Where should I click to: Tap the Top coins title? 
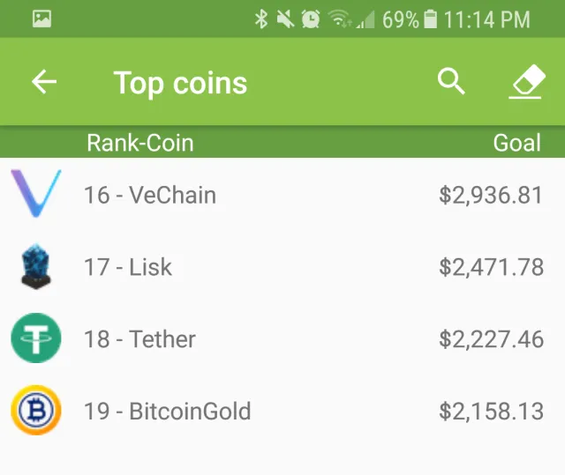[180, 83]
